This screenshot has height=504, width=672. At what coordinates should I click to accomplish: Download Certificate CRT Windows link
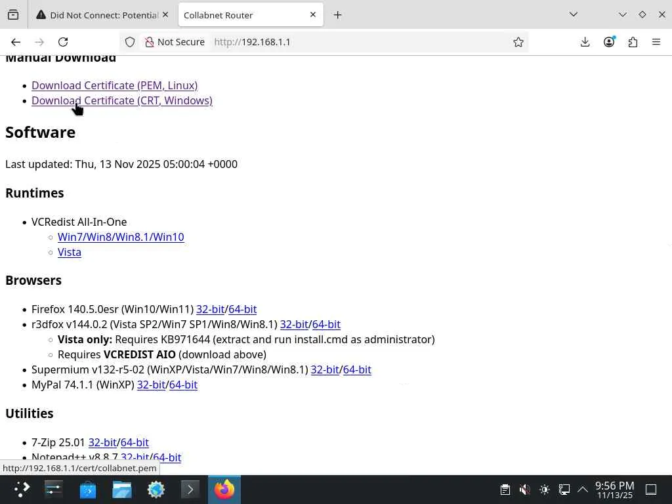(121, 100)
